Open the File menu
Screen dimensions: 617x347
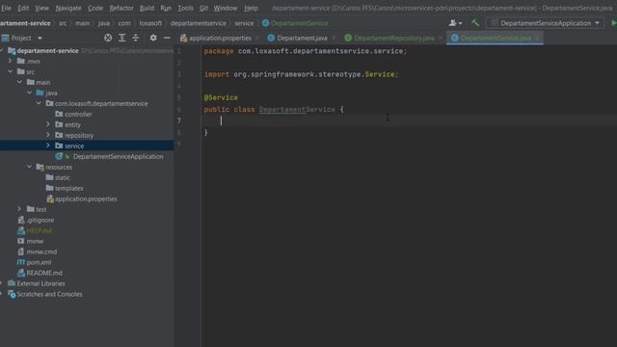pyautogui.click(x=6, y=8)
